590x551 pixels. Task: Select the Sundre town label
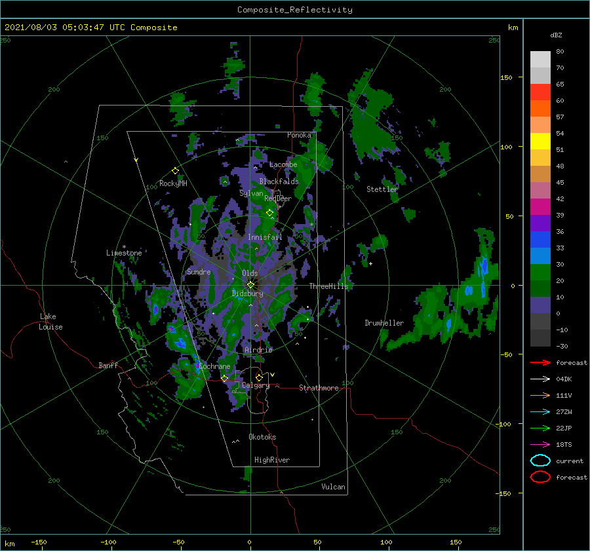coord(199,271)
